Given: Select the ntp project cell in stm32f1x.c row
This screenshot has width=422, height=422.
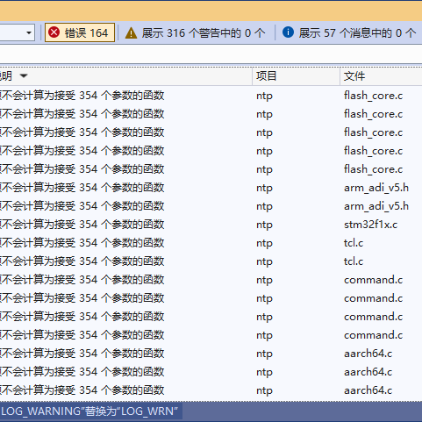Looking at the screenshot, I should [x=264, y=225].
